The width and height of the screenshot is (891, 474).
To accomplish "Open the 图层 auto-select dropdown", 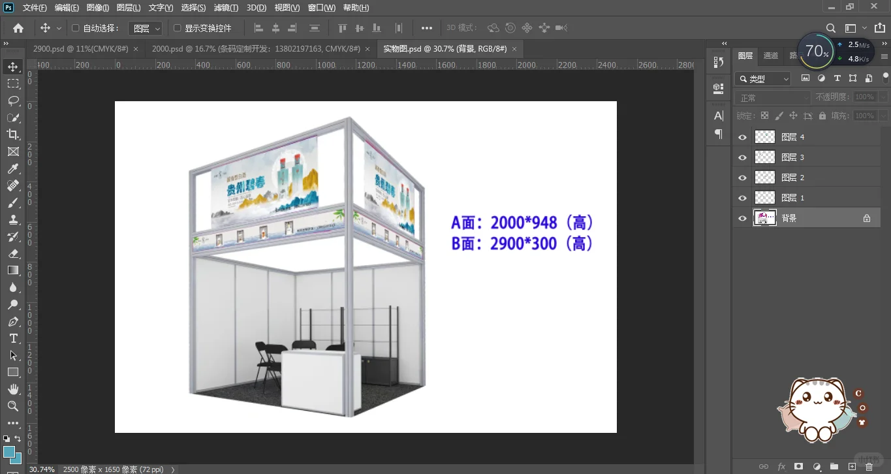I will tap(145, 28).
